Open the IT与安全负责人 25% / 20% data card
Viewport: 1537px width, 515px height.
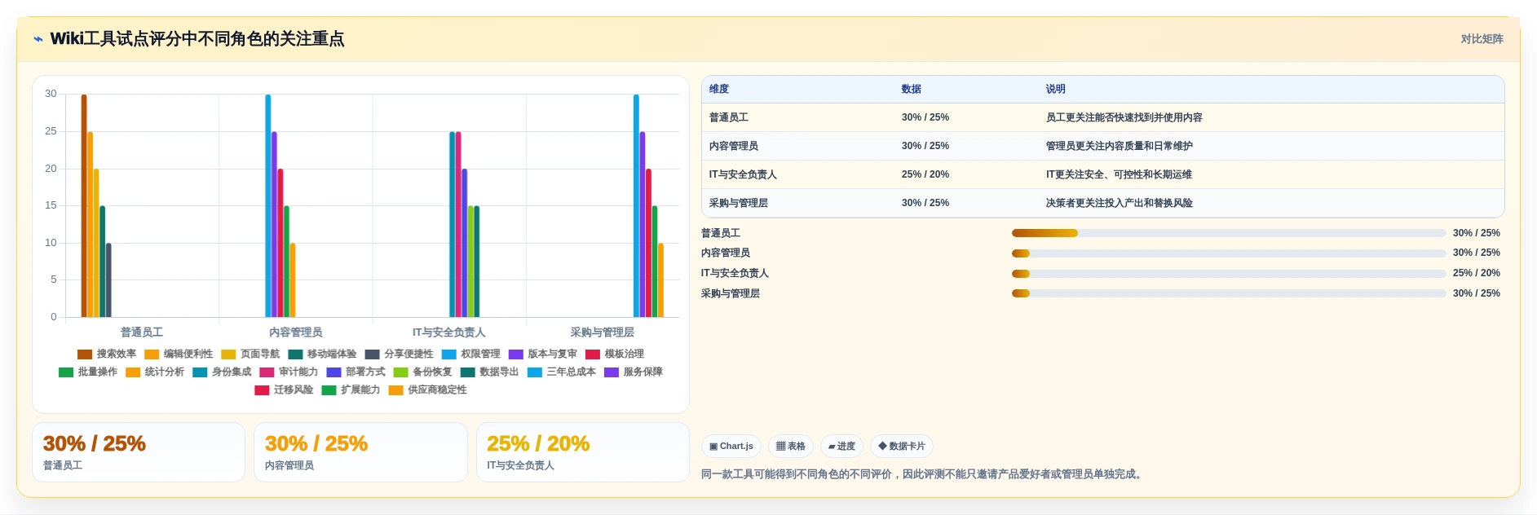(x=583, y=452)
